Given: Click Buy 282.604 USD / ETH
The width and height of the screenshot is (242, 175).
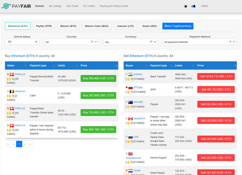Looking at the screenshot, I should [x=98, y=95].
